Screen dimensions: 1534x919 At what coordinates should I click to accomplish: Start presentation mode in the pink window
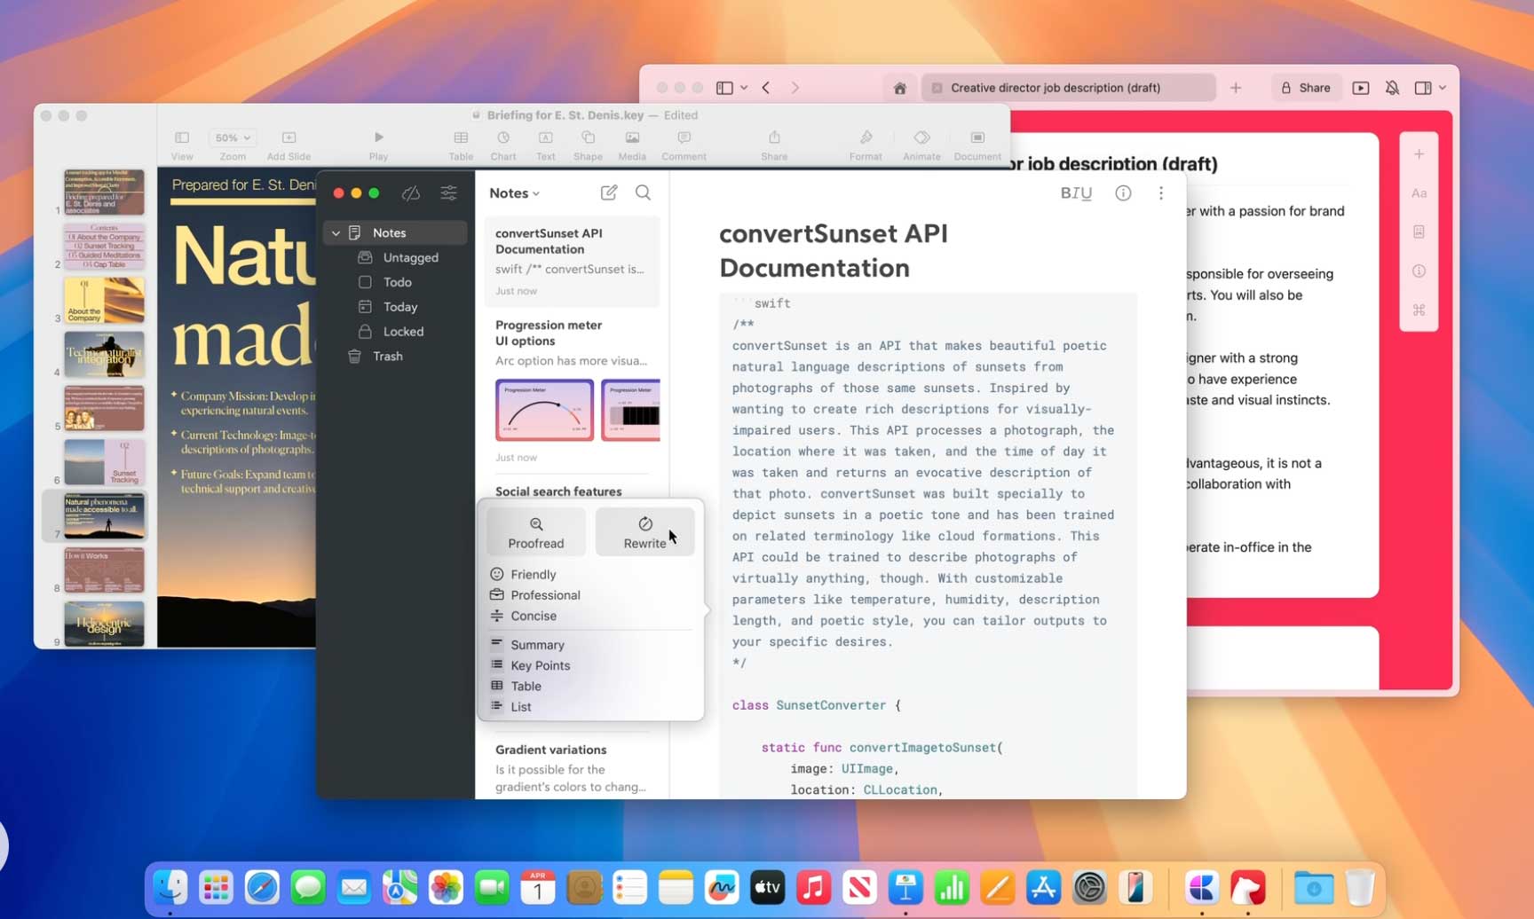coord(1361,88)
